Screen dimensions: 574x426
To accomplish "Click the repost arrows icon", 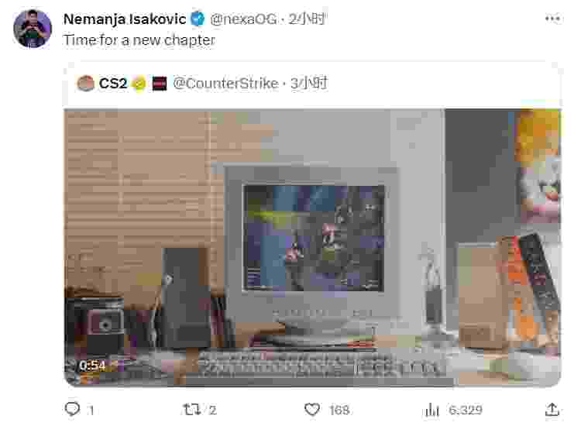I will point(191,409).
